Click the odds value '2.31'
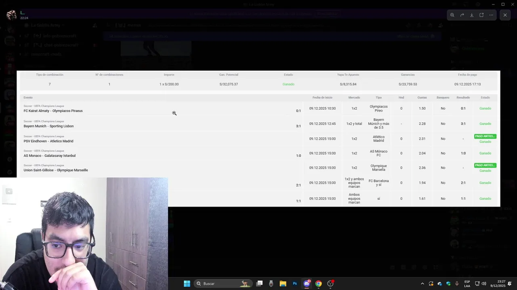Screen dimensions: 517x290 pyautogui.click(x=422, y=139)
